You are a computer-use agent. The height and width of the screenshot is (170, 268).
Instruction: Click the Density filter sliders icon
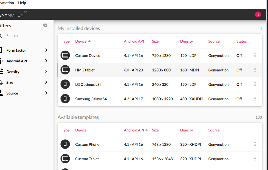point(1,71)
